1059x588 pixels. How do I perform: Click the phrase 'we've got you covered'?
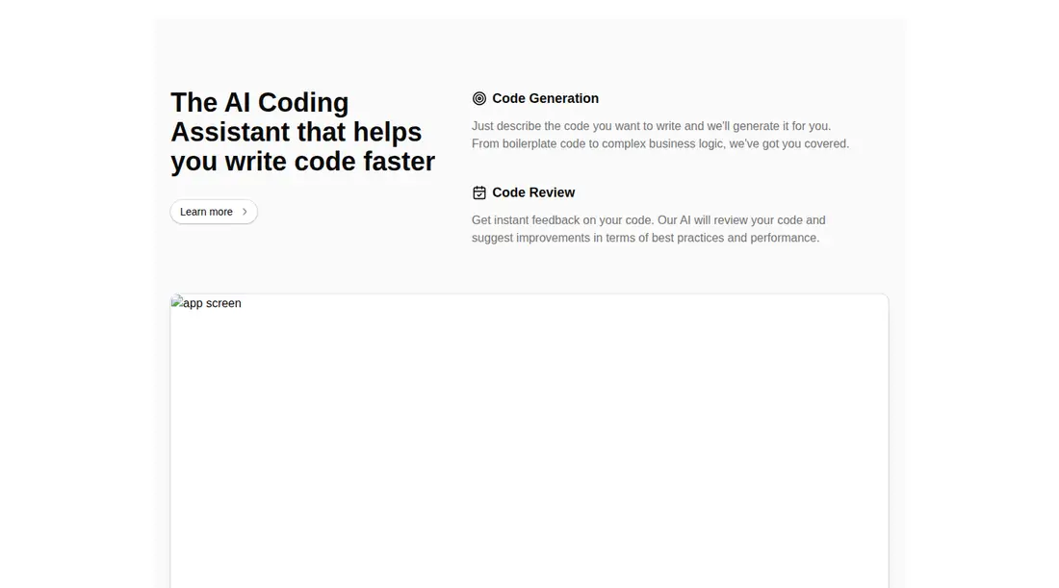pyautogui.click(x=788, y=143)
